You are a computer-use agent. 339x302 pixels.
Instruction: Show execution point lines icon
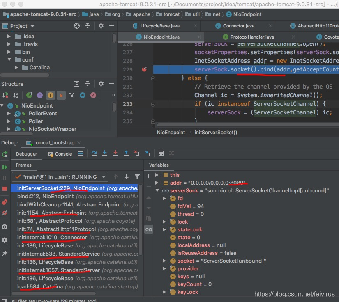[x=81, y=153]
